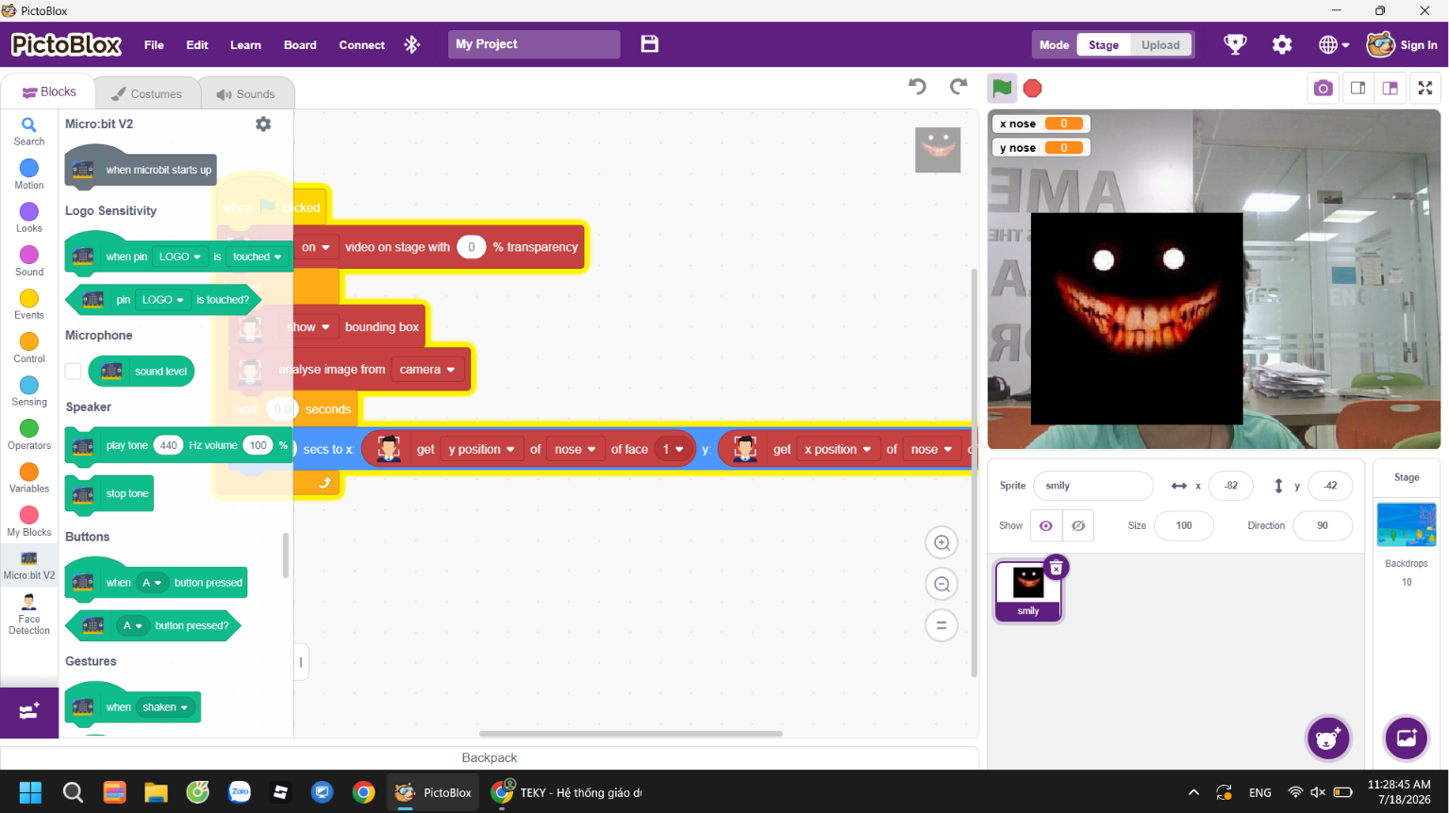Redo the last action
The image size is (1449, 813).
click(x=958, y=87)
